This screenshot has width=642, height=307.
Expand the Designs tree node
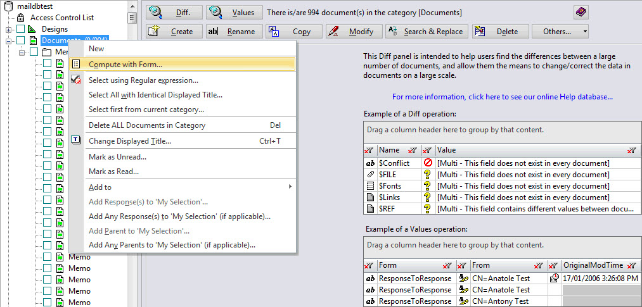click(x=9, y=29)
